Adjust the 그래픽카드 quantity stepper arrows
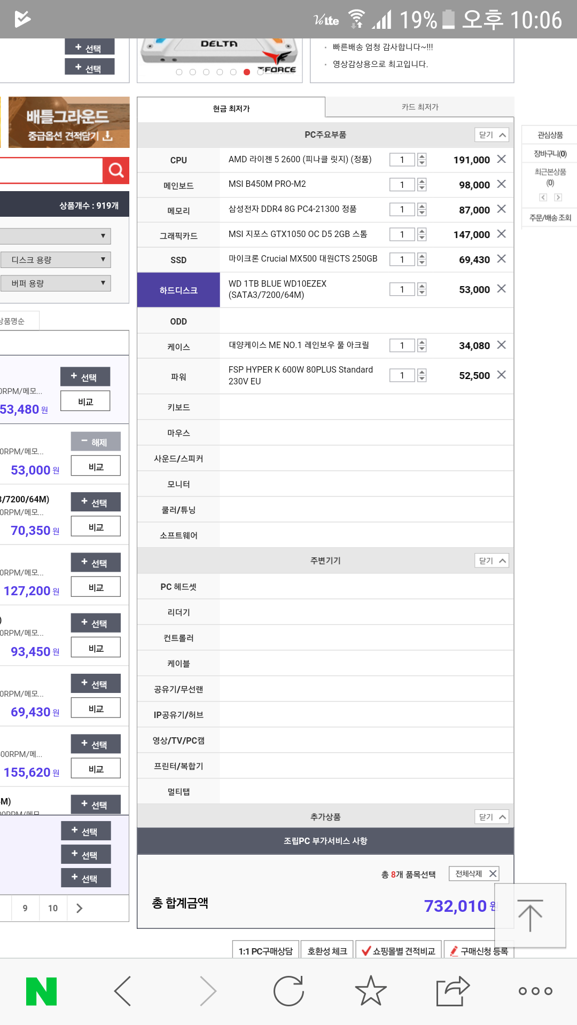This screenshot has height=1025, width=577. click(x=422, y=234)
